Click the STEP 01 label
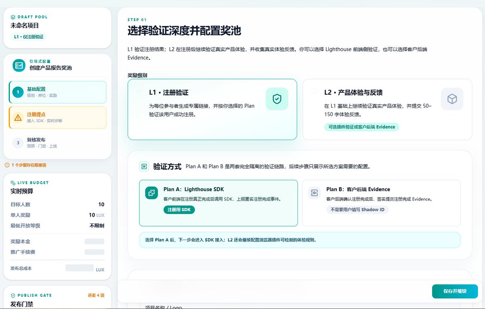 (137, 20)
